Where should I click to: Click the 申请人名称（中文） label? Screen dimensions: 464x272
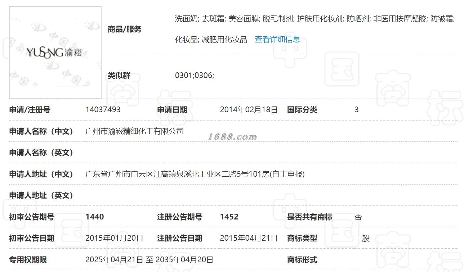[41, 131]
